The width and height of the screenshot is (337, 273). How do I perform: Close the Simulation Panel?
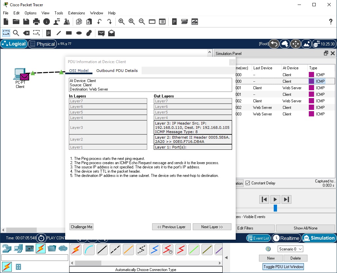click(x=332, y=53)
